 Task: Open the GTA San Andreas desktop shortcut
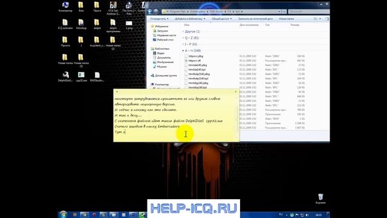[x=113, y=8]
